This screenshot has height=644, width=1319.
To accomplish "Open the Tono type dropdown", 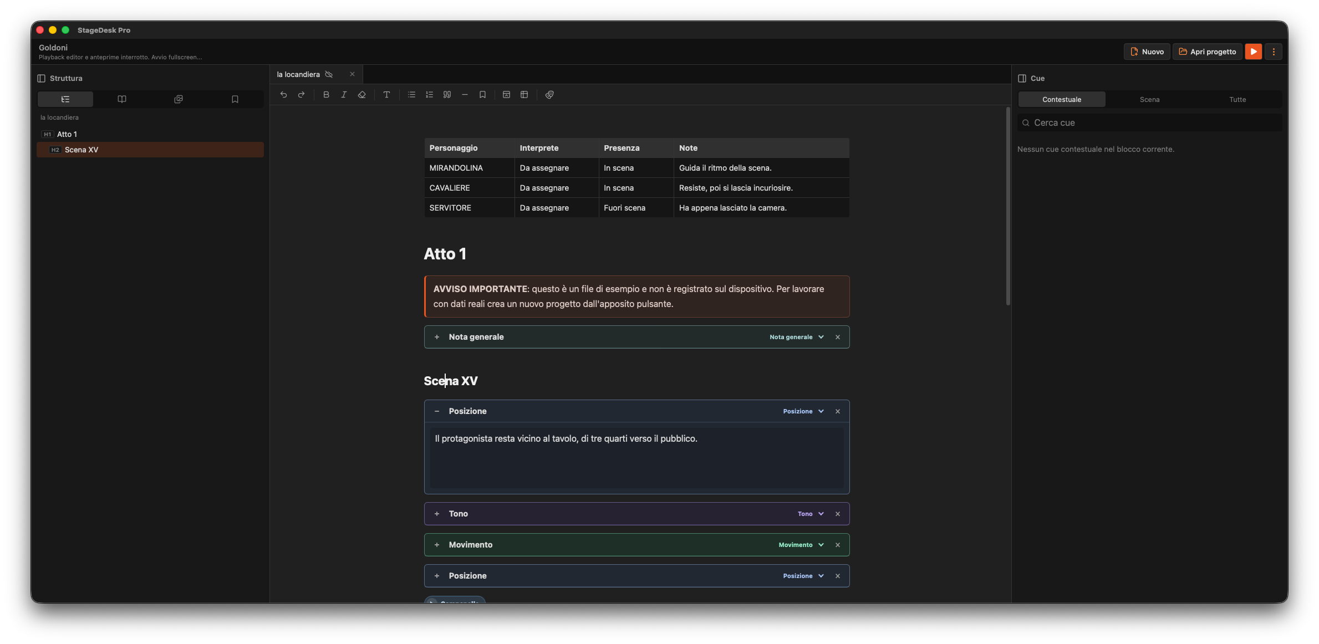I will point(811,514).
